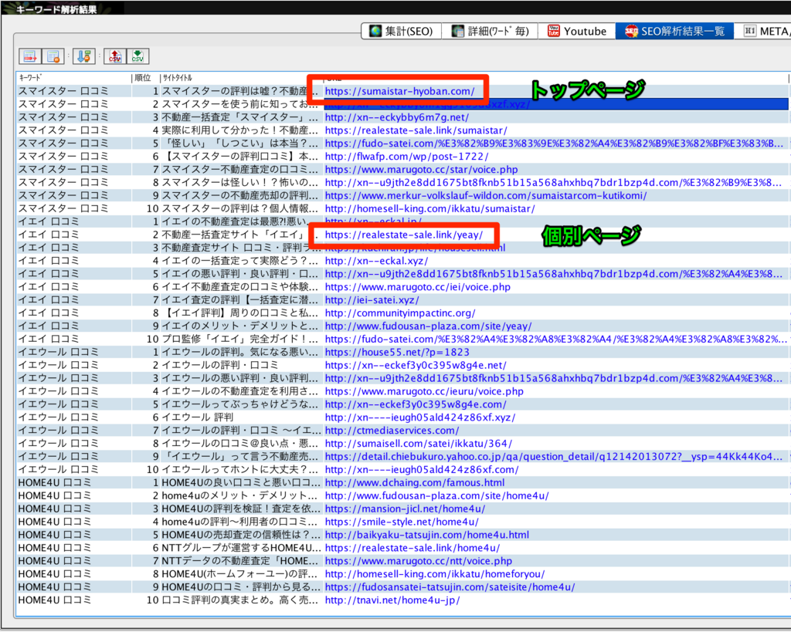Screen dimensions: 791x632
Task: Open the merkur-volkslauf-wildon.com link
Action: point(486,195)
